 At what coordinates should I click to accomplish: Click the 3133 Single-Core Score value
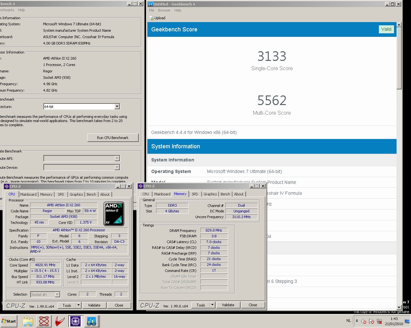click(272, 56)
